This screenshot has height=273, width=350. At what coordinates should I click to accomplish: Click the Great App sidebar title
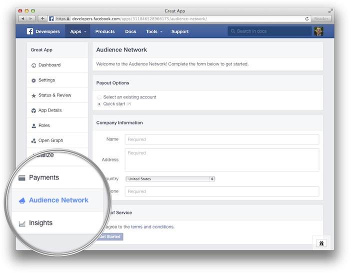point(41,50)
